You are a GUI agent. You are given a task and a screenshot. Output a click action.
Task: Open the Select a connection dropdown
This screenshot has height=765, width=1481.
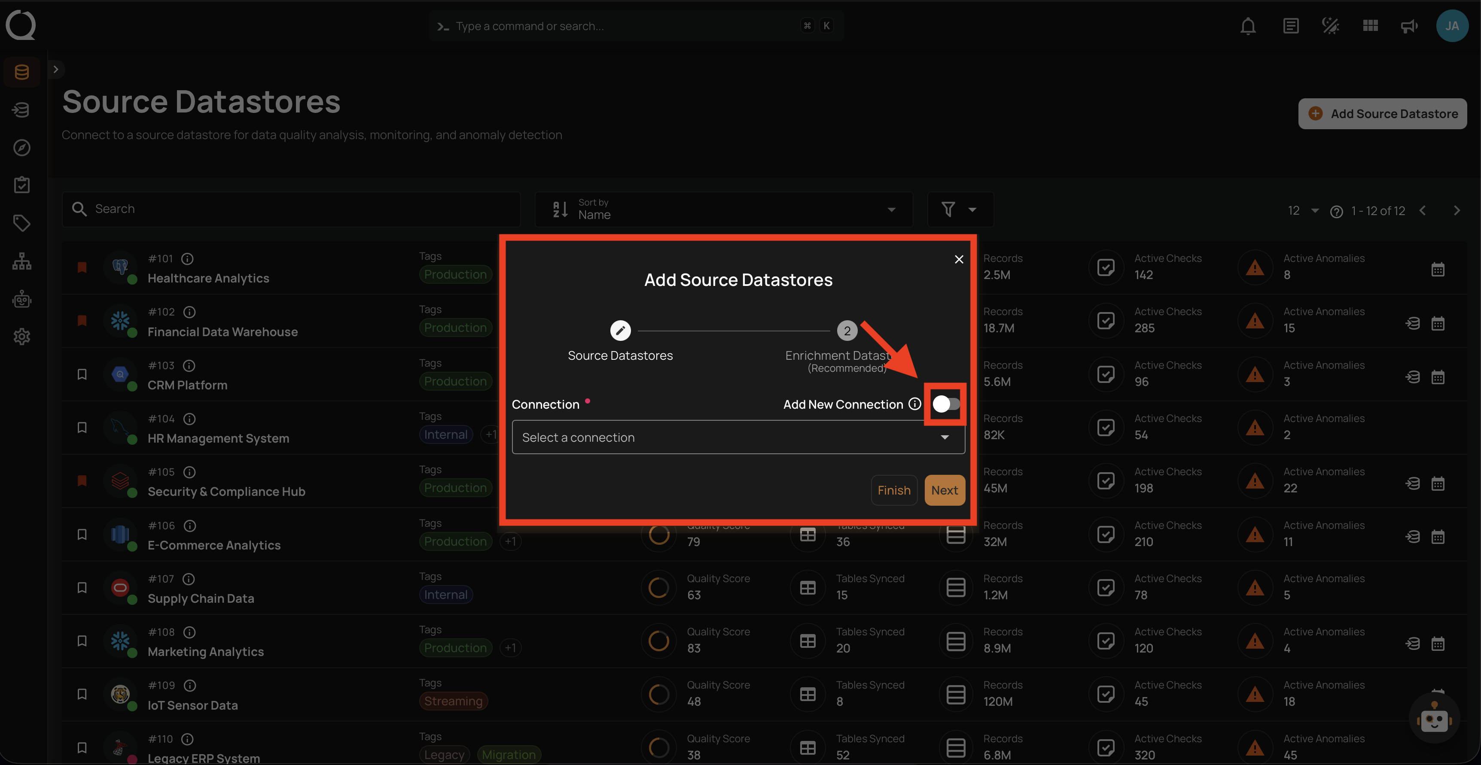[x=737, y=437]
